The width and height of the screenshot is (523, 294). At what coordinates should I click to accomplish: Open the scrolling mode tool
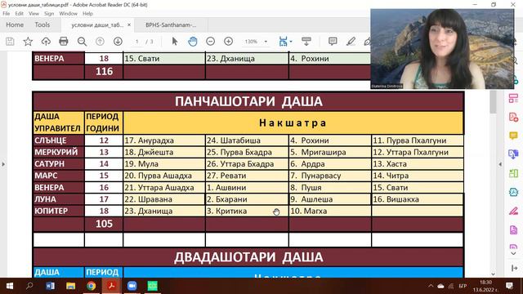pyautogui.click(x=306, y=42)
